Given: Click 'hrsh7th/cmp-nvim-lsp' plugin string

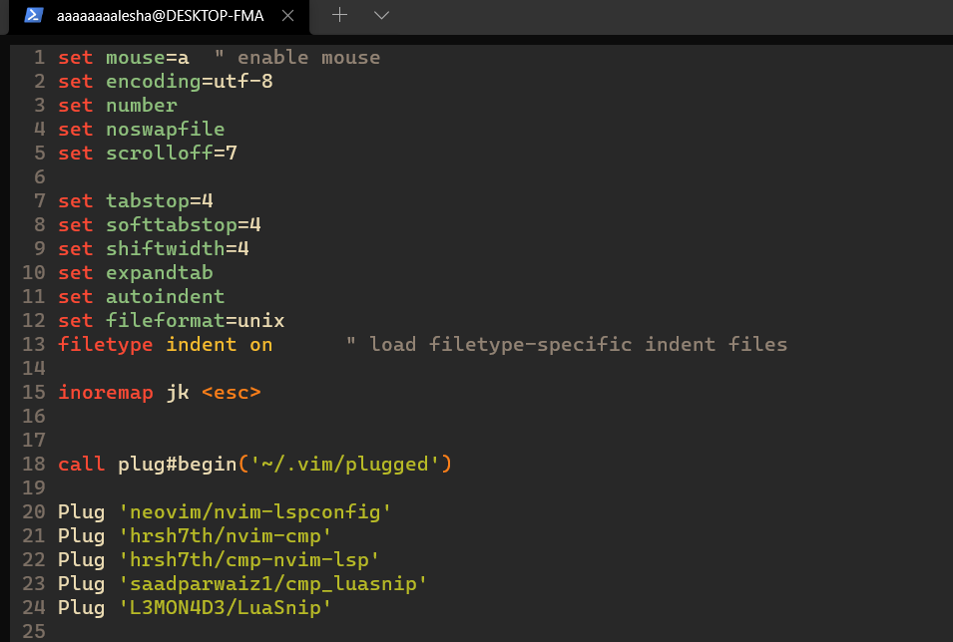Looking at the screenshot, I should (x=248, y=559).
